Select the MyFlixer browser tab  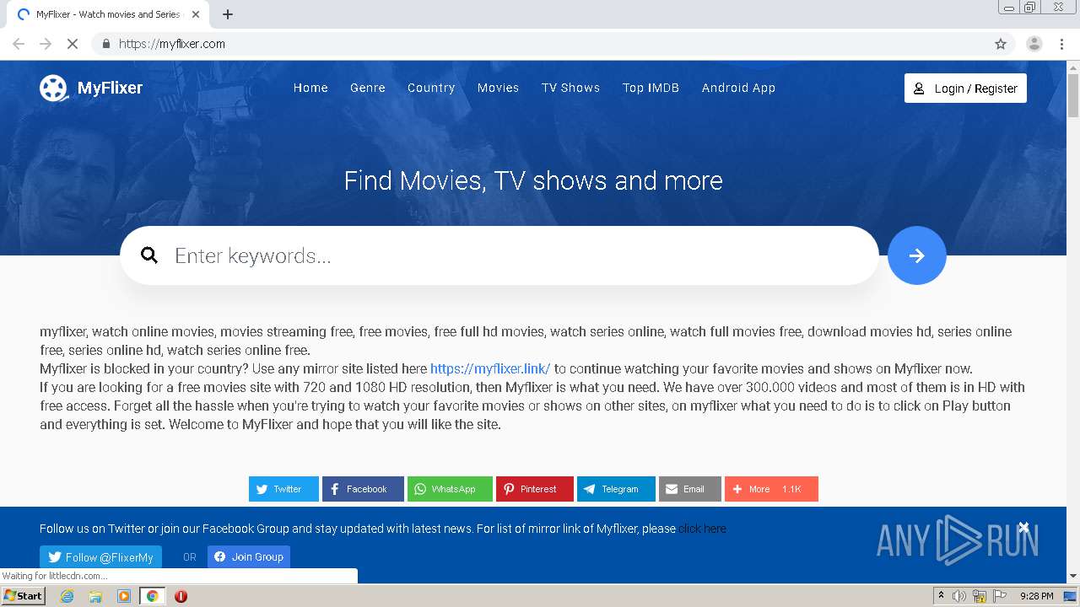[108, 14]
